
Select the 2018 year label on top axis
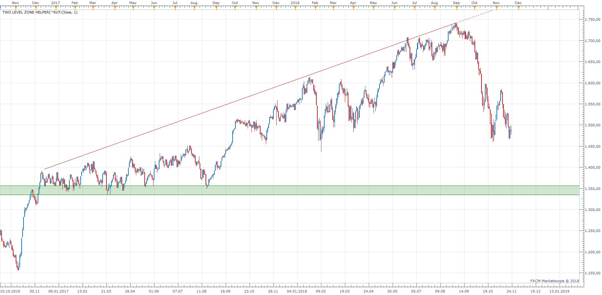coord(295,3)
